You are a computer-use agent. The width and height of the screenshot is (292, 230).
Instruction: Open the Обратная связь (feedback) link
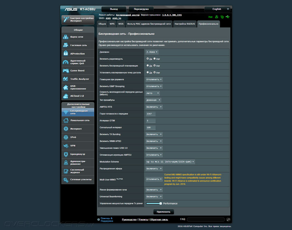[x=159, y=219]
